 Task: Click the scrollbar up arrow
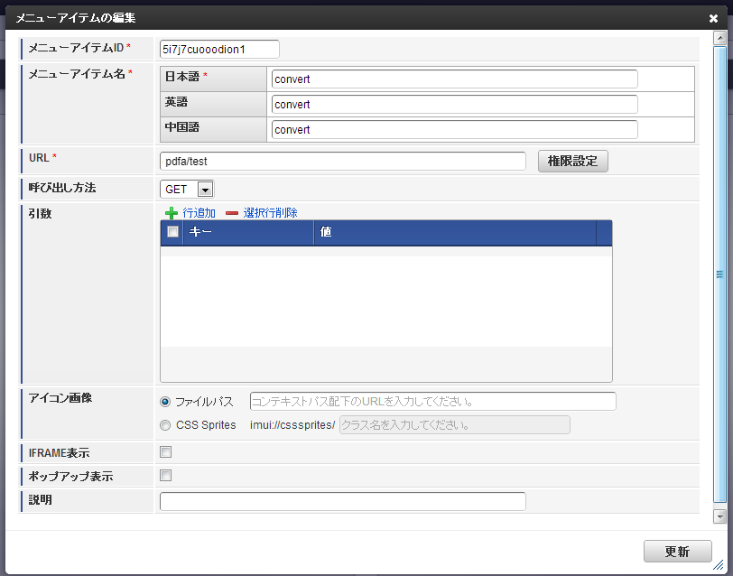click(719, 38)
